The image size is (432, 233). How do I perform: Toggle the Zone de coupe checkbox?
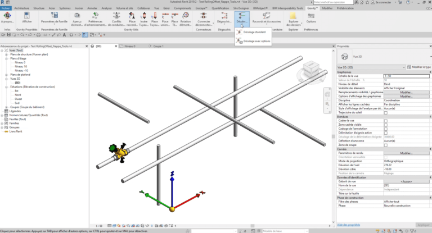point(385,144)
